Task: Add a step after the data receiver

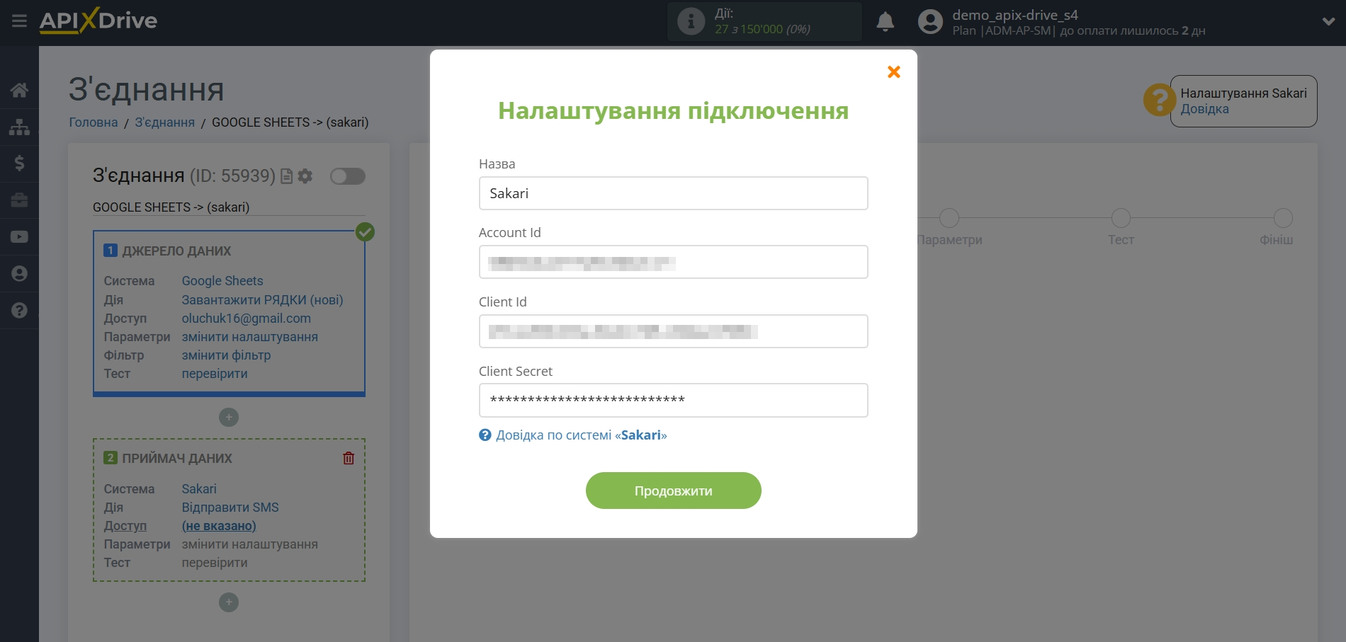Action: click(x=229, y=602)
